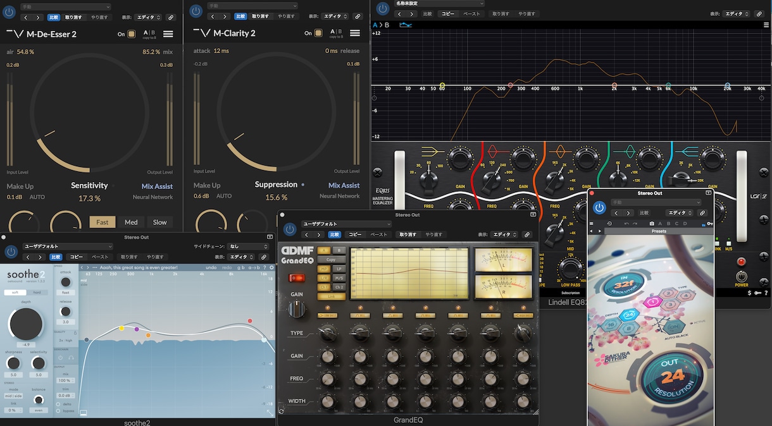
Task: Click the GrandEQ main GAIN knob
Action: (297, 309)
